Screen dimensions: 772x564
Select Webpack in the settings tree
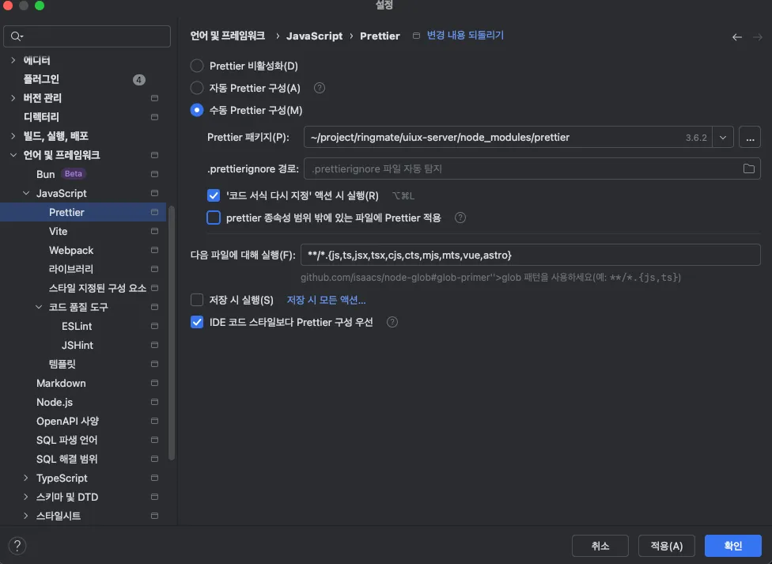[71, 250]
